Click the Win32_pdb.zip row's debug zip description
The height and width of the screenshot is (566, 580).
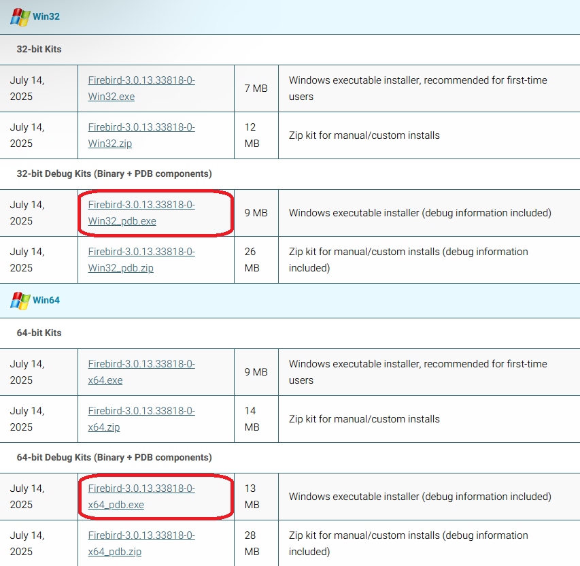tap(409, 260)
